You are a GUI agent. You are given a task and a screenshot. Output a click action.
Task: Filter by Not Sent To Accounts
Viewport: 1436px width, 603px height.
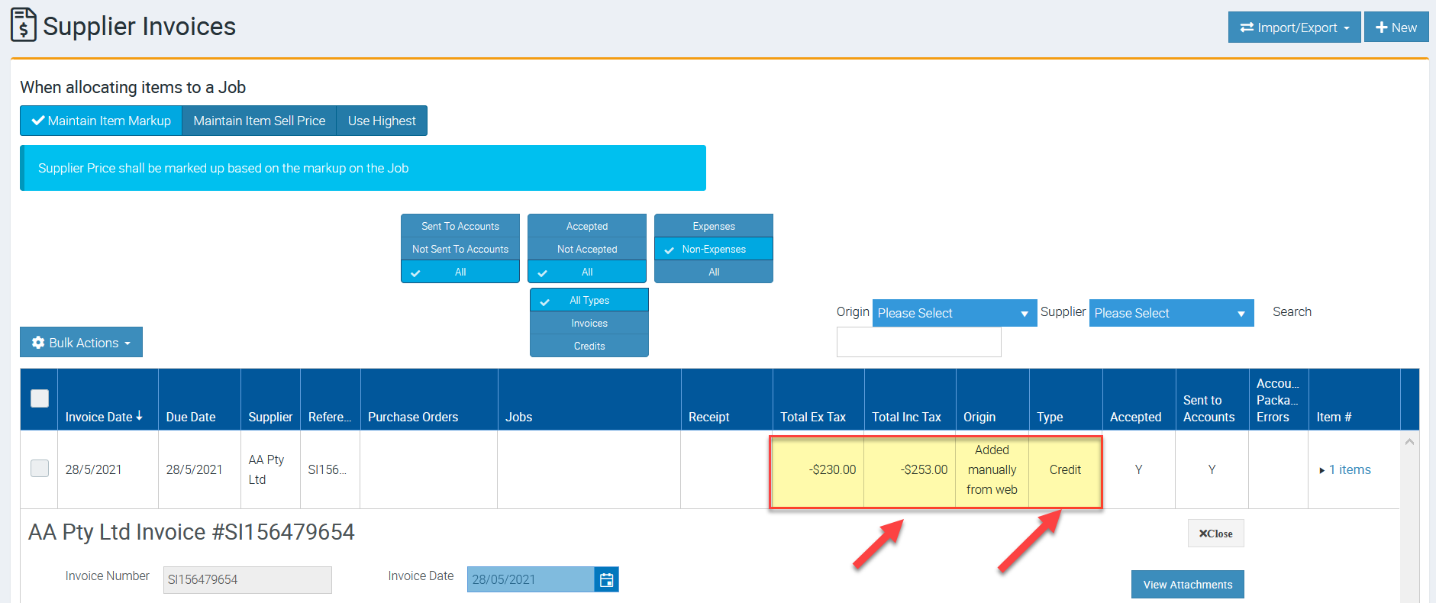pyautogui.click(x=460, y=249)
